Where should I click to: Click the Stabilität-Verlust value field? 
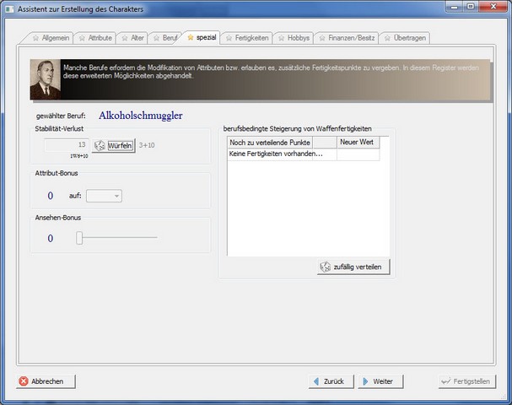click(x=67, y=145)
